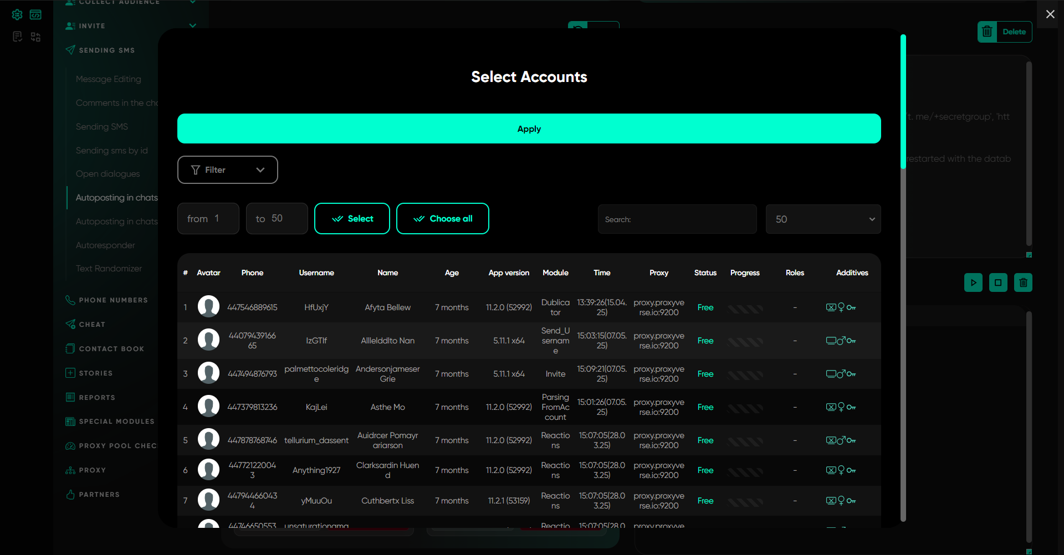Click the avatar of account HfUxjY

(x=208, y=306)
